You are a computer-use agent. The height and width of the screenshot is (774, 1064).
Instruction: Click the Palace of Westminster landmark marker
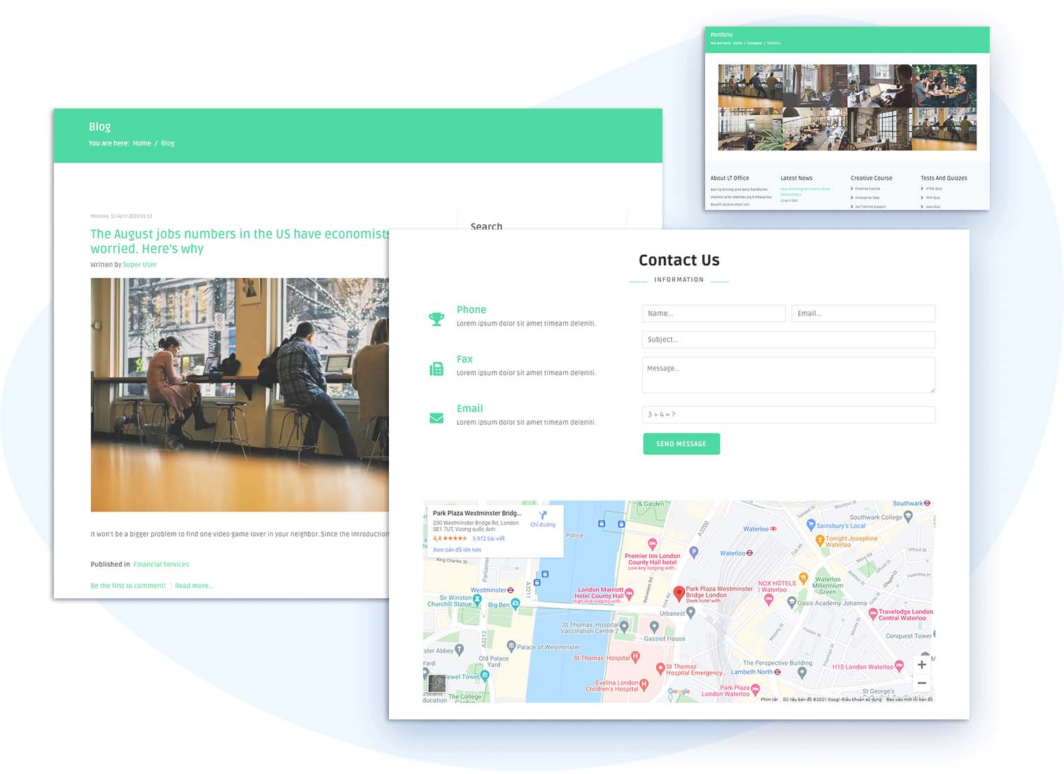pos(511,647)
